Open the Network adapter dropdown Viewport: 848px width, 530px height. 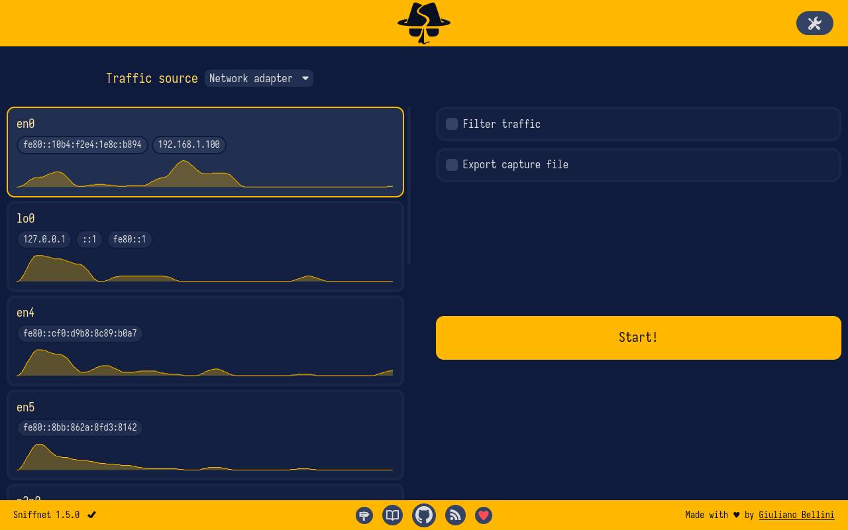pyautogui.click(x=258, y=78)
